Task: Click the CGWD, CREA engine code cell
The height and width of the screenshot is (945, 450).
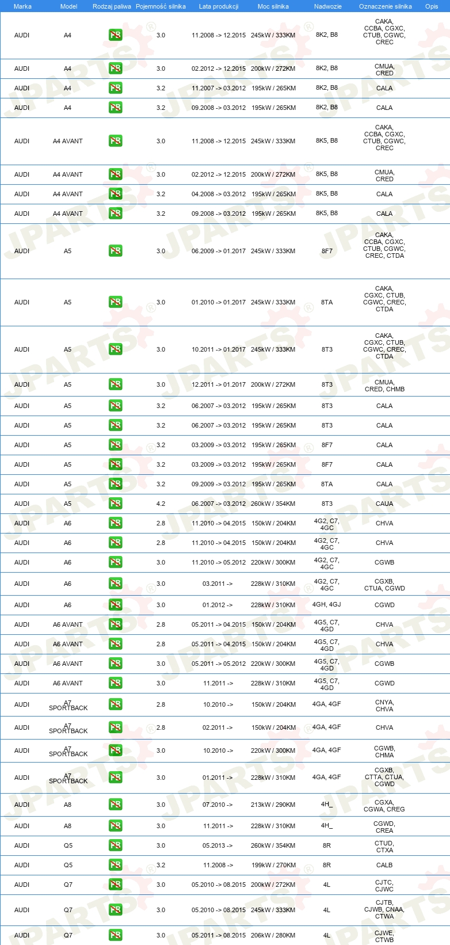Action: [384, 827]
